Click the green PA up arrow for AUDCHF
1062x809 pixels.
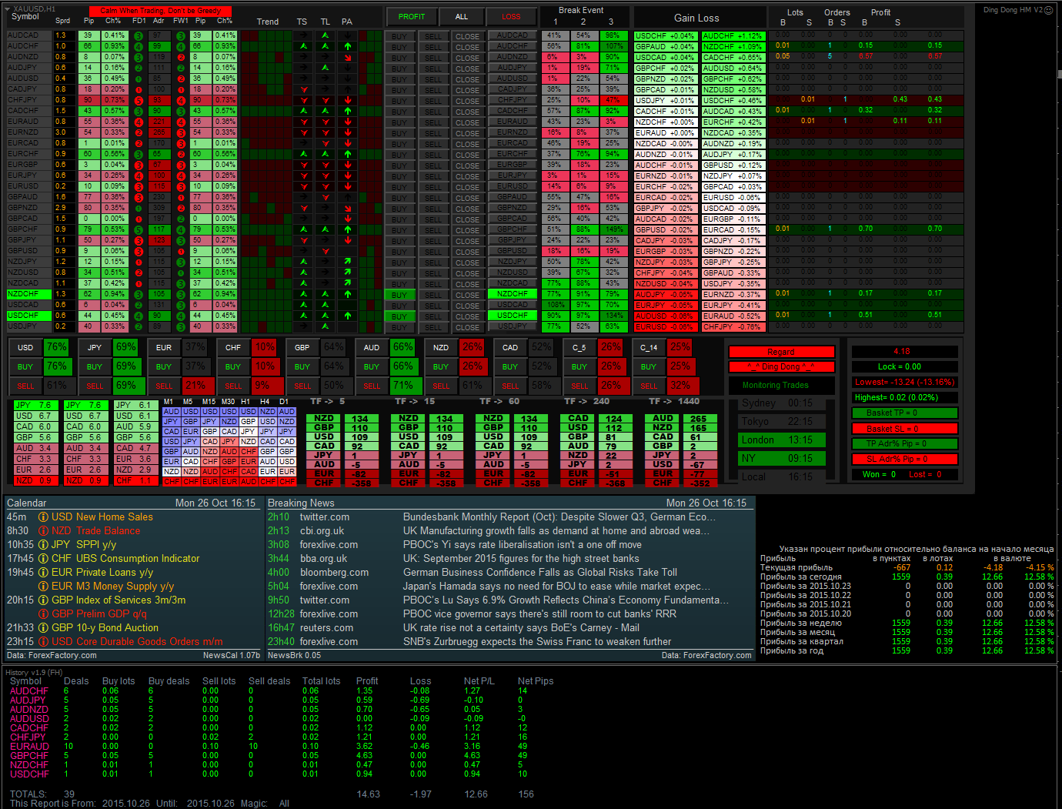[348, 46]
